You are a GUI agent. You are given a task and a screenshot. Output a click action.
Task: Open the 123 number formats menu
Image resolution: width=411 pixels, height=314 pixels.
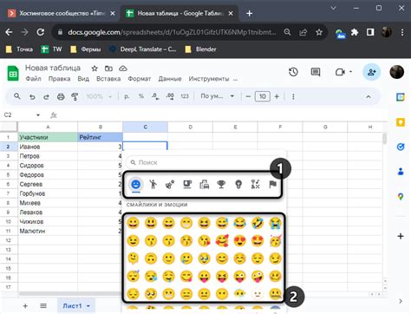pyautogui.click(x=185, y=96)
